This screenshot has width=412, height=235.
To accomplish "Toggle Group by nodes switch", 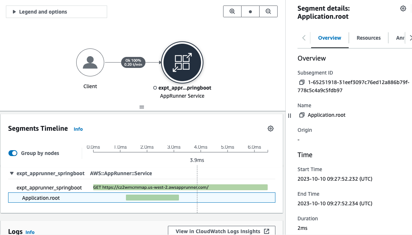I will (13, 153).
